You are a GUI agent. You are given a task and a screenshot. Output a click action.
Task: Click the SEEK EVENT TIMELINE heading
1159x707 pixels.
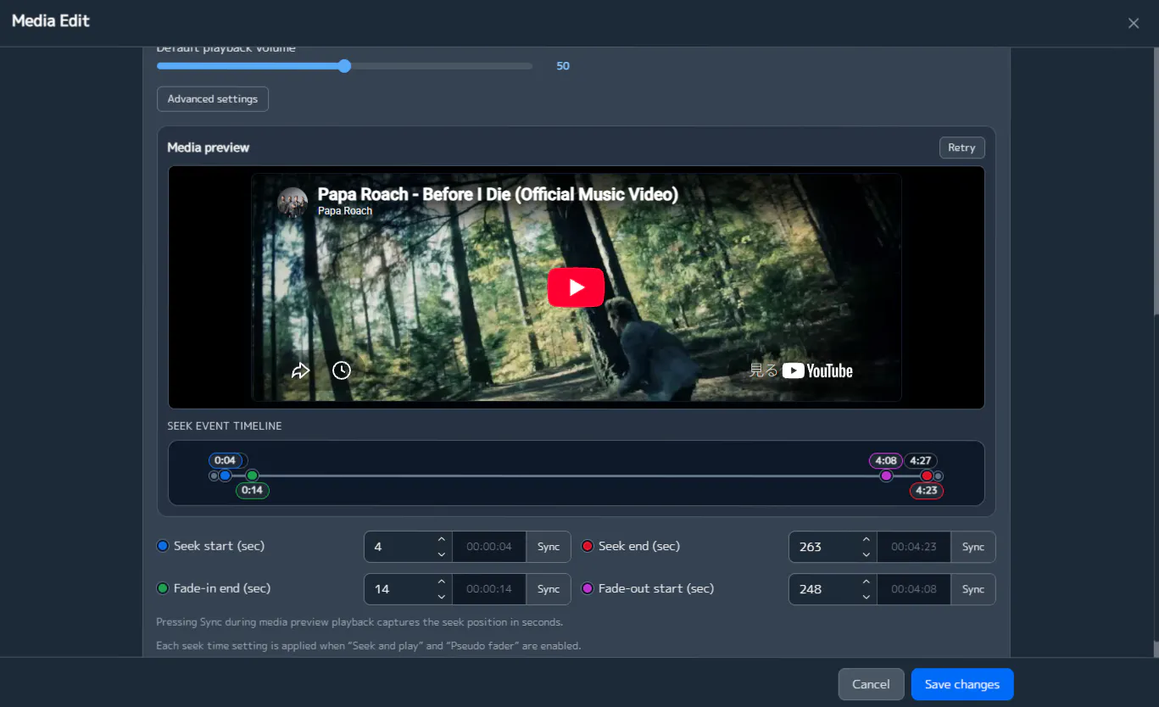point(225,426)
